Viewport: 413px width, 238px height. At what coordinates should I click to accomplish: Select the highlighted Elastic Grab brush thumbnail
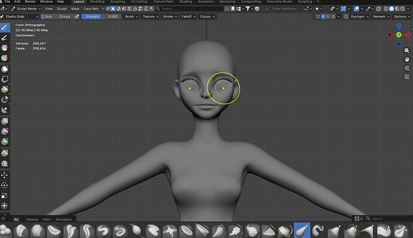pos(302,230)
